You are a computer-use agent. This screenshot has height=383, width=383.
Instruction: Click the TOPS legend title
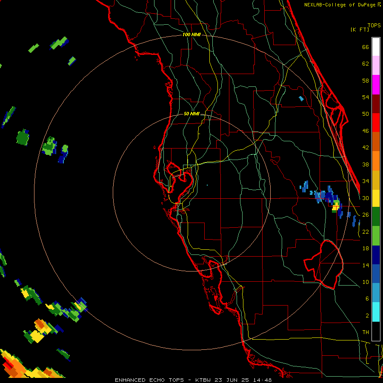pos(374,25)
